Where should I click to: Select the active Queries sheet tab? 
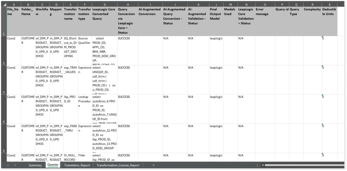click(x=53, y=165)
